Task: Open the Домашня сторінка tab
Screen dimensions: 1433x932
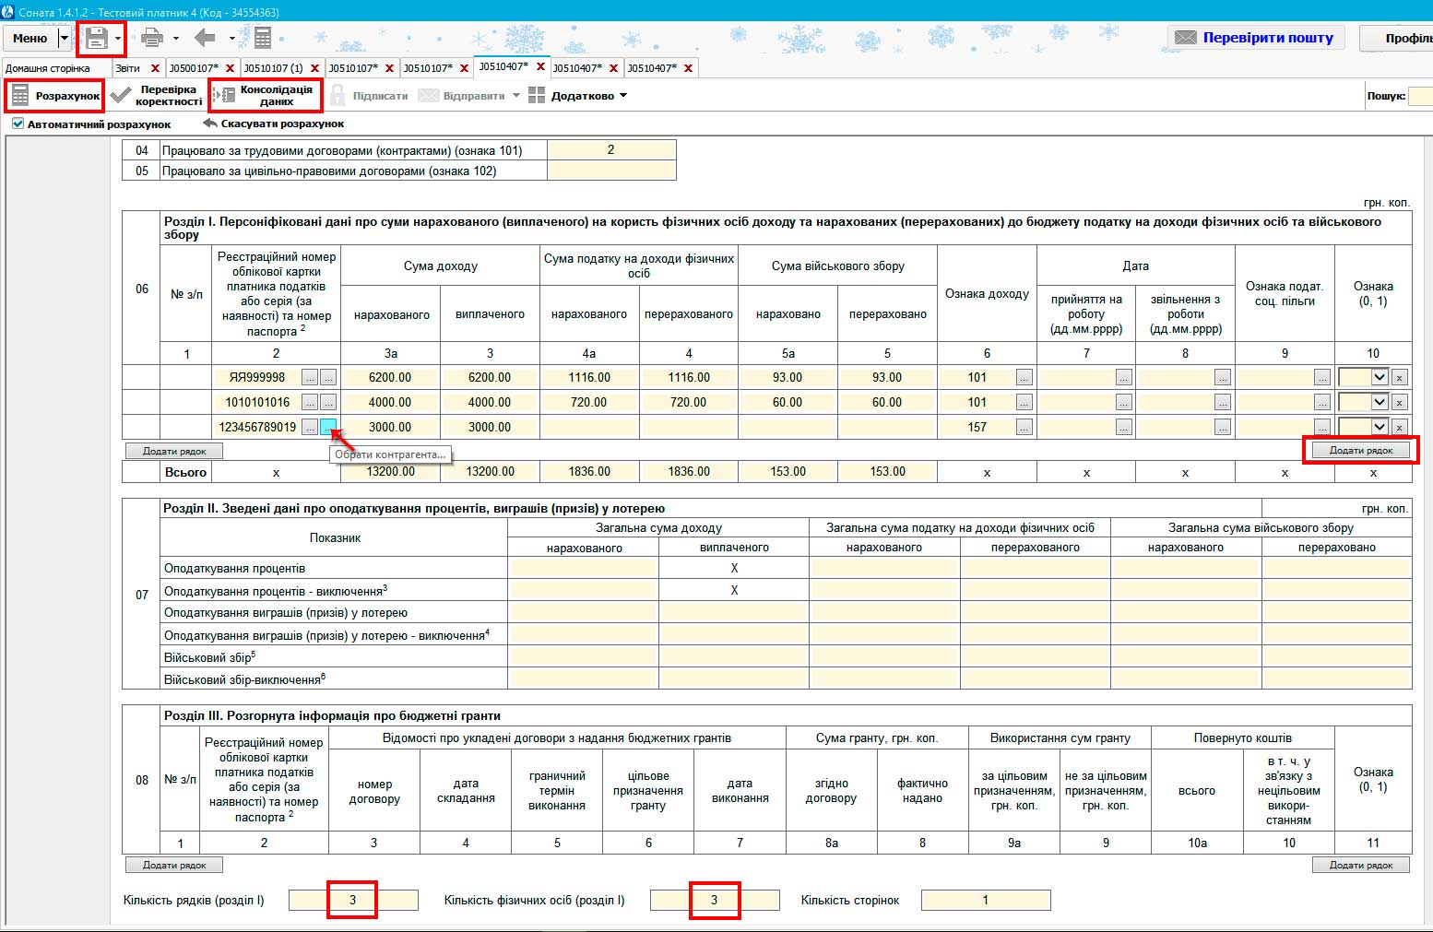Action: (x=48, y=68)
